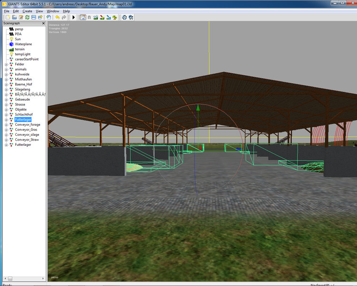The image size is (357, 286).
Task: Click the green Reload arrows icon
Action: (27, 17)
